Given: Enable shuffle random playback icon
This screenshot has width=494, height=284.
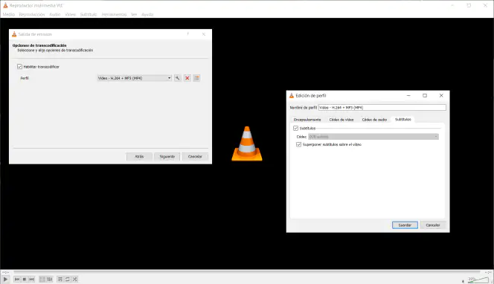Looking at the screenshot, I should click(x=74, y=280).
